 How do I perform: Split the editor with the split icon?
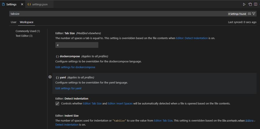[255, 5]
